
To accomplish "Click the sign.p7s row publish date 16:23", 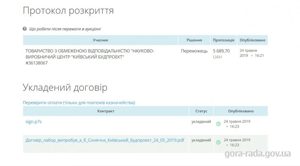I will point(237,124).
